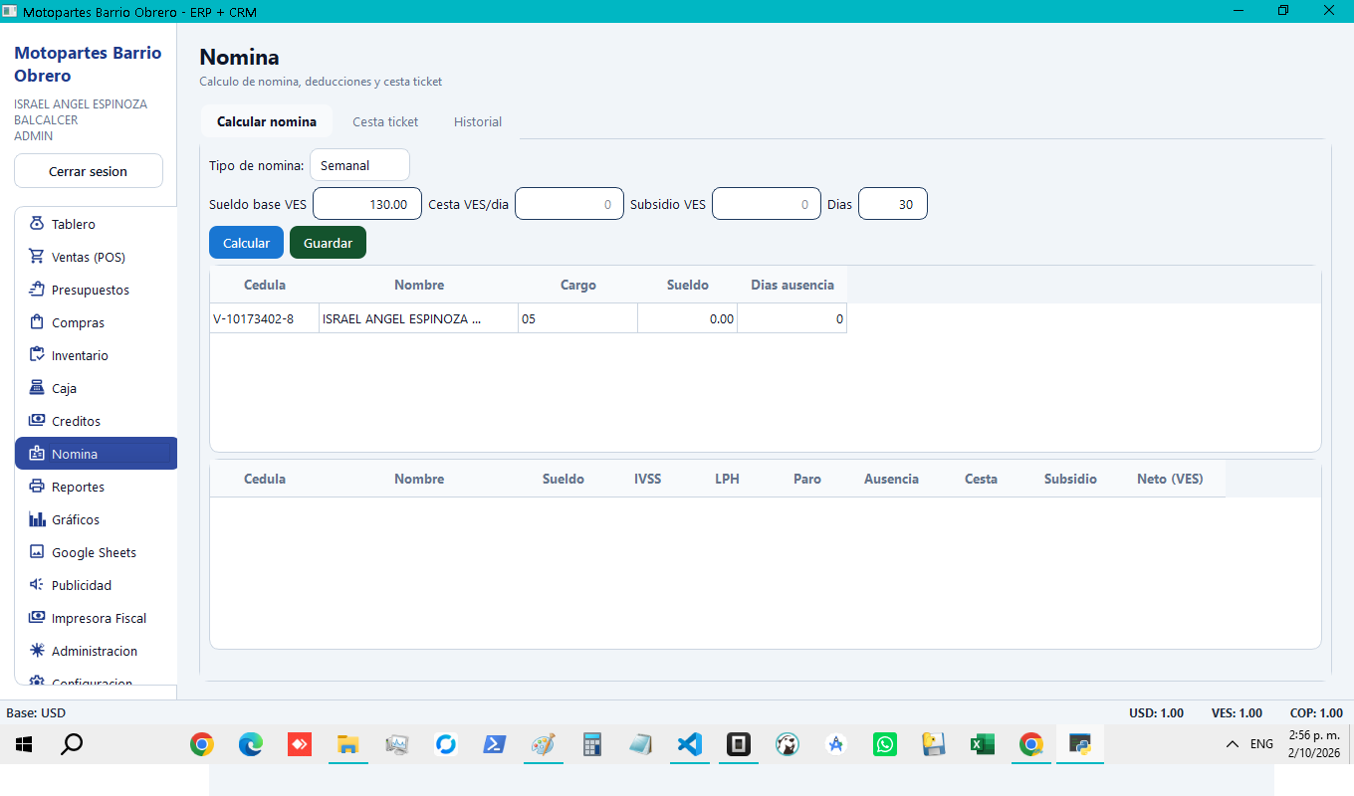Open Administracion via its sidebar icon
Viewport: 1354px width, 796px height.
pyautogui.click(x=37, y=651)
